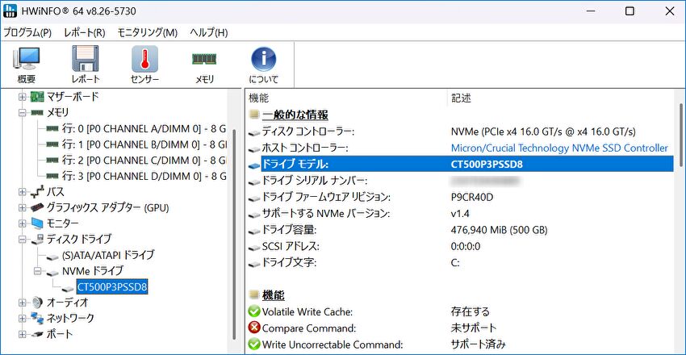Image resolution: width=686 pixels, height=355 pixels.
Task: Select 行: 1 [P0 CHANNEL B/DIMM 0] memory row
Action: tap(144, 144)
